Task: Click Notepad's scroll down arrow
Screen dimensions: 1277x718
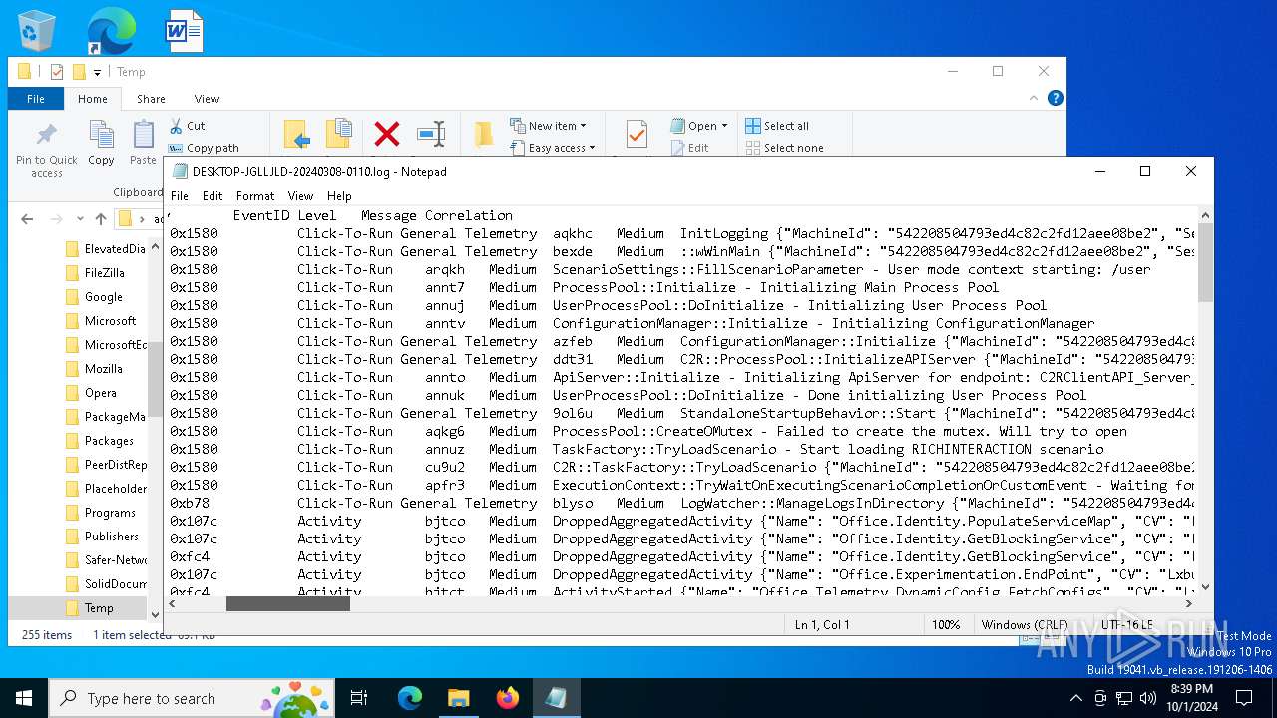Action: coord(1205,587)
